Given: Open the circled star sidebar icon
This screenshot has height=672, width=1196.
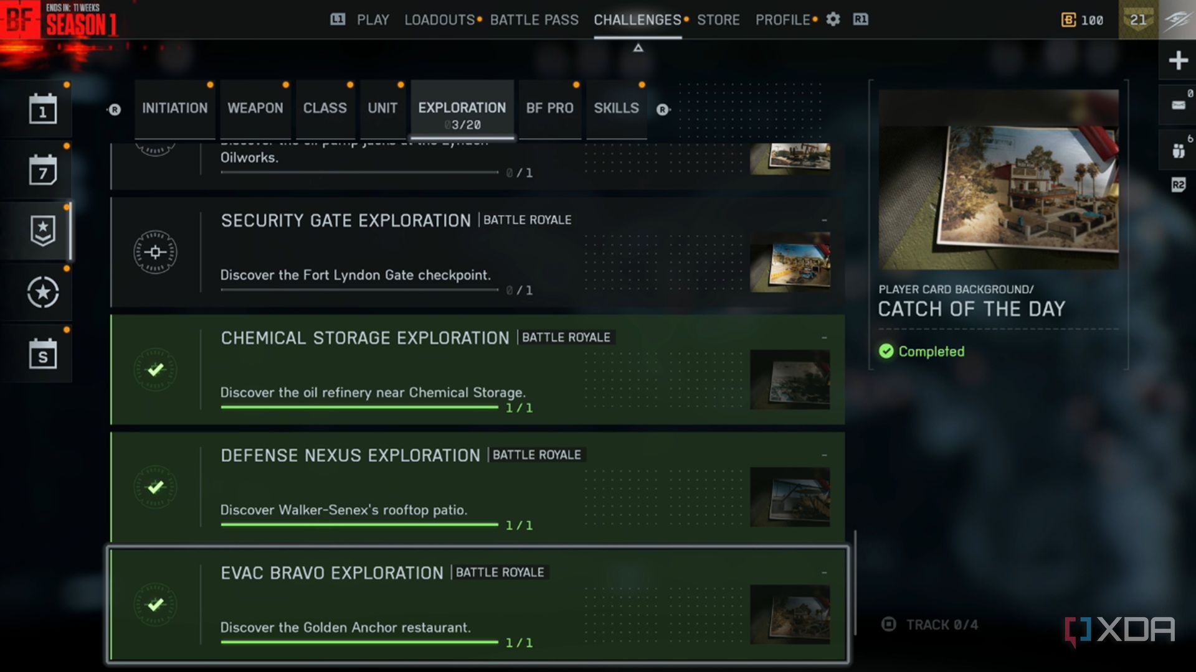Looking at the screenshot, I should coord(42,292).
